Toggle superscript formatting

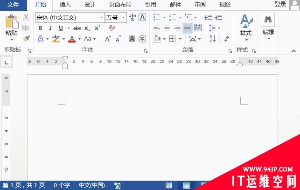(x=98, y=28)
